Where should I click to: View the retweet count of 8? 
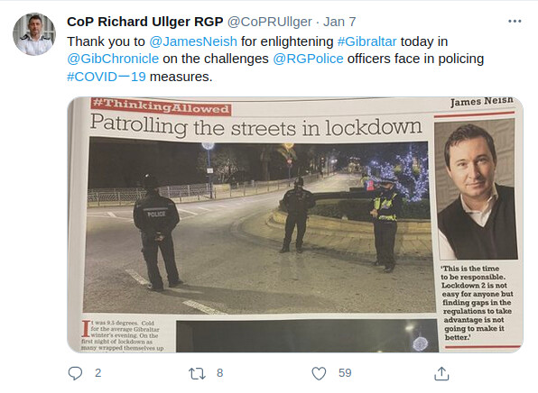[x=220, y=373]
